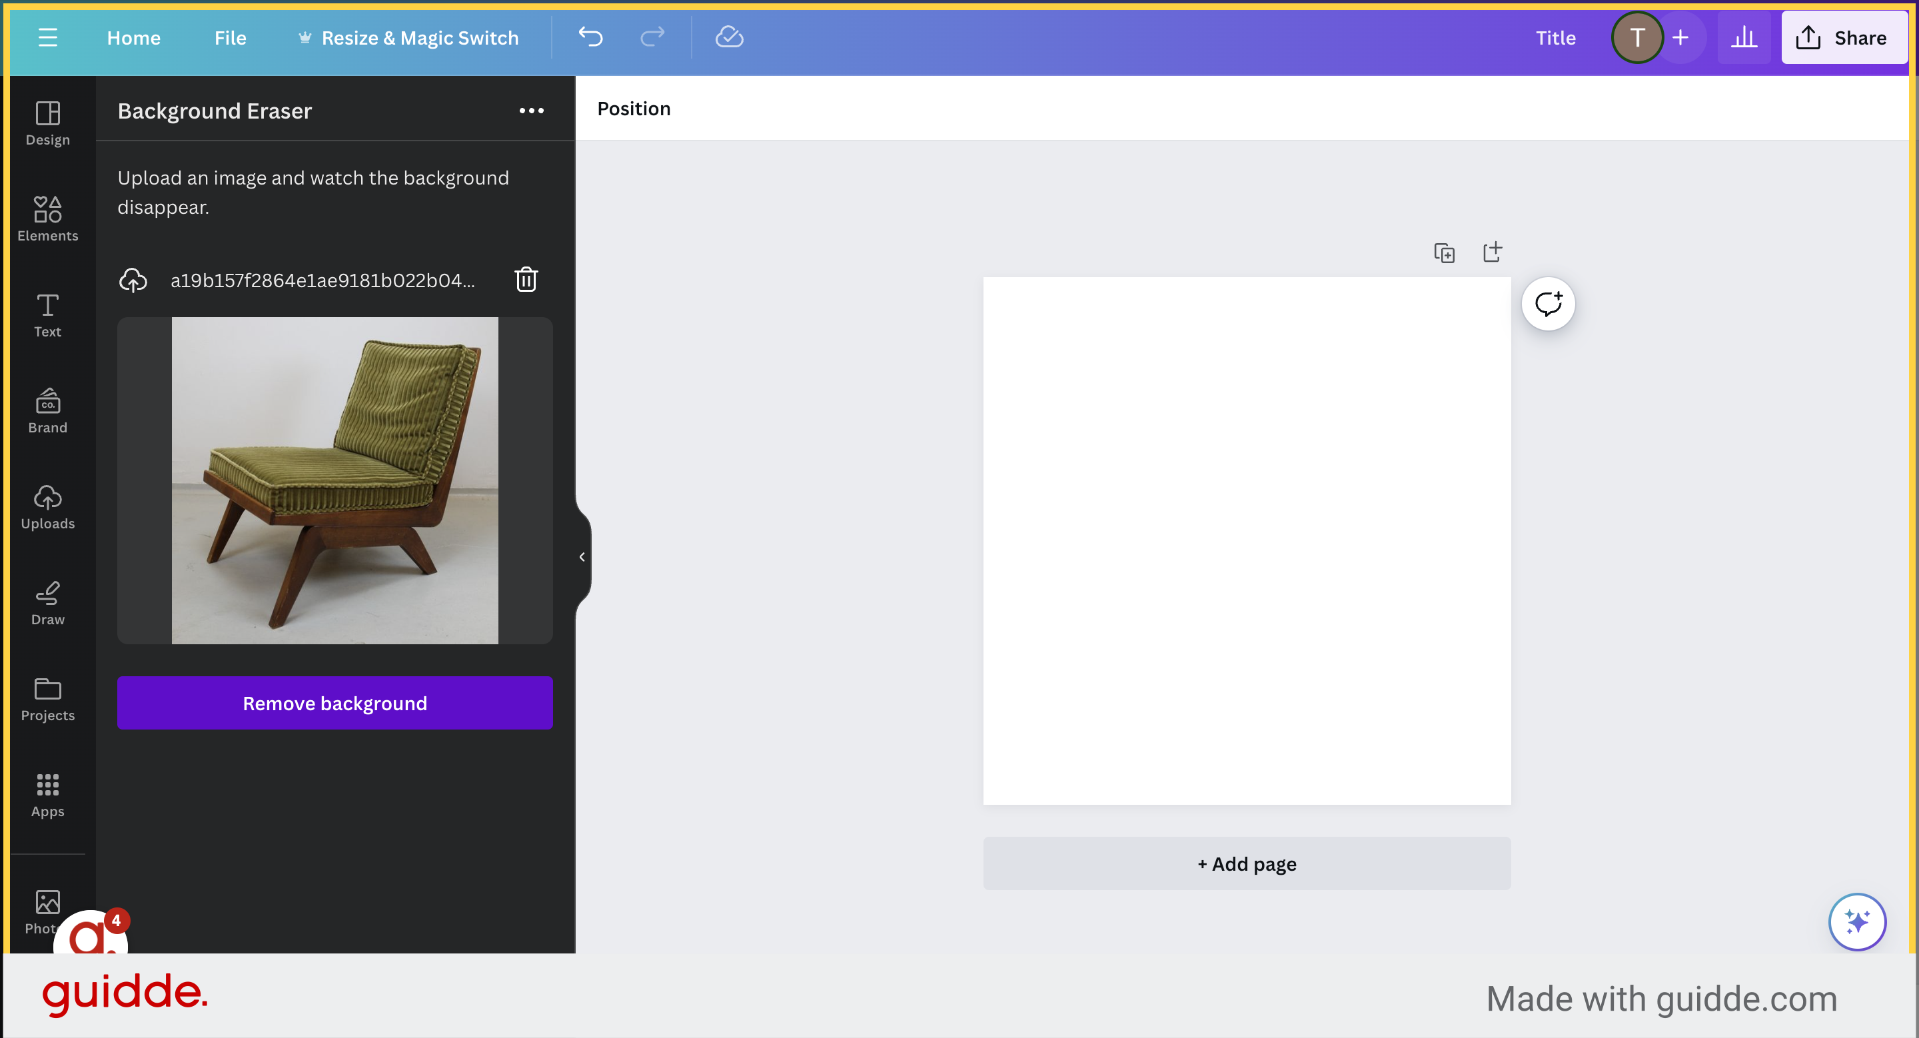Open the Projects panel
The width and height of the screenshot is (1919, 1038).
(x=48, y=696)
